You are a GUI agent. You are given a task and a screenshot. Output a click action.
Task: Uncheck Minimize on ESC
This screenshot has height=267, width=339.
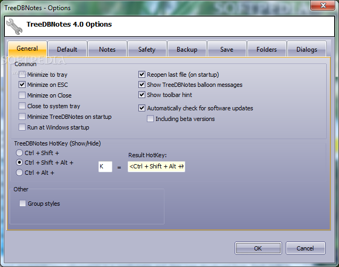(x=22, y=85)
